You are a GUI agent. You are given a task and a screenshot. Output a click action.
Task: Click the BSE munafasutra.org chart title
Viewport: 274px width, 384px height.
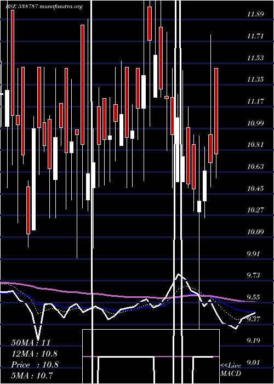(x=44, y=7)
